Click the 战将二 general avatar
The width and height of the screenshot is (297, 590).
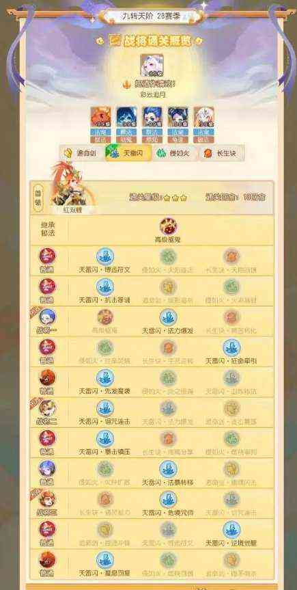coord(47,408)
